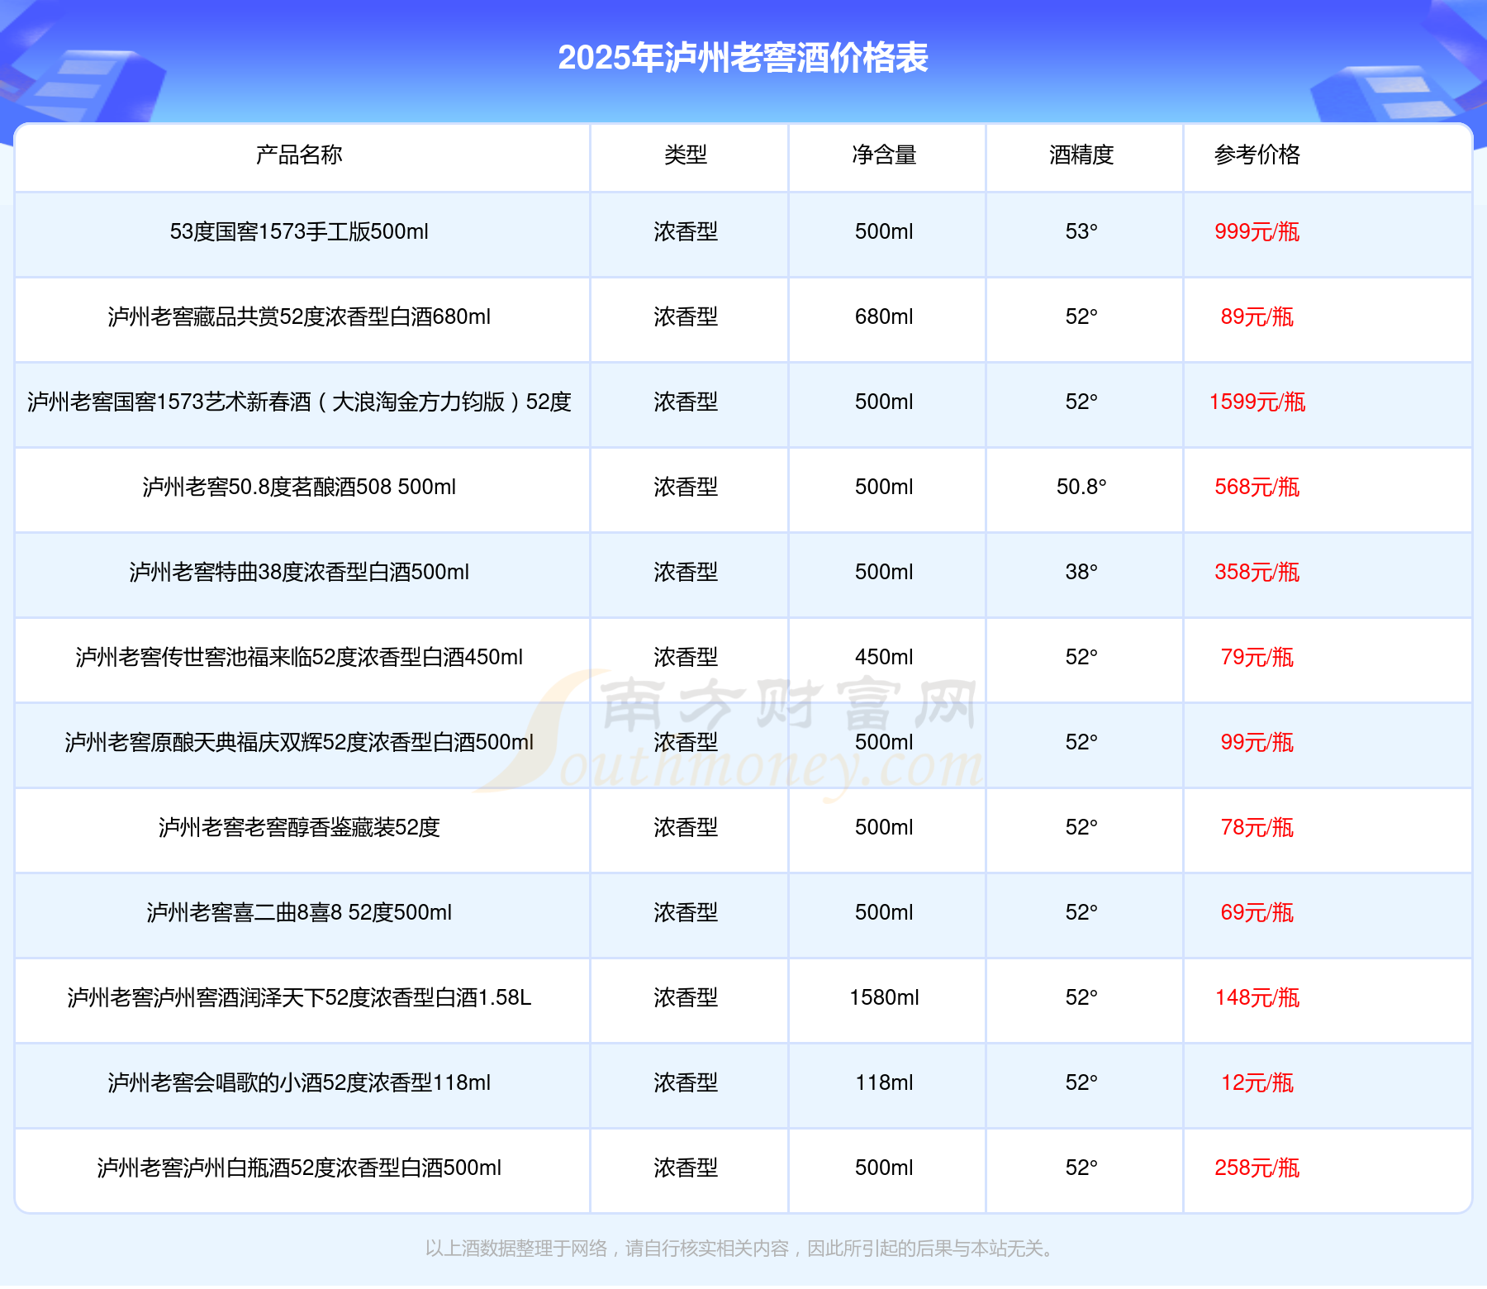Screen dimensions: 1487x1289
Task: Select product 泸州窖酒润泽天下52度 1.58L
Action: tap(299, 997)
